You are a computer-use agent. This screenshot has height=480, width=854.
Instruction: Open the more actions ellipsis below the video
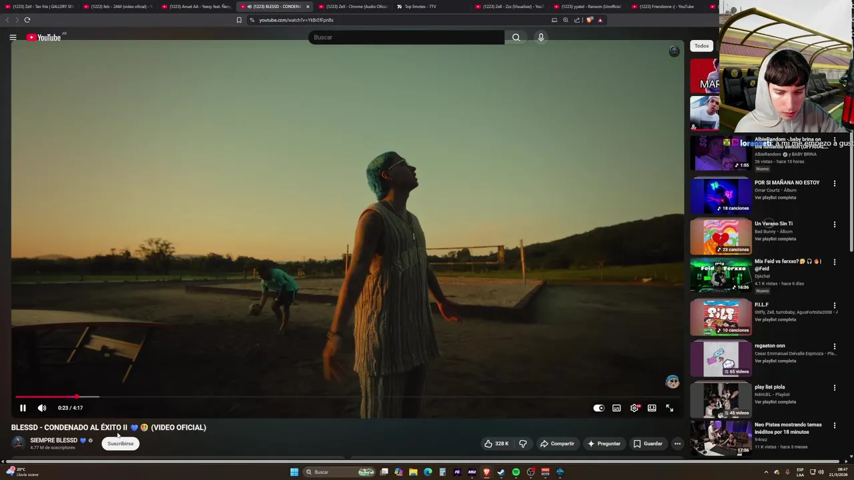pyautogui.click(x=677, y=443)
